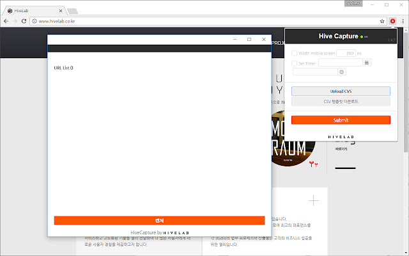Minimize the URL List popup window
This screenshot has width=409, height=256.
click(235, 40)
